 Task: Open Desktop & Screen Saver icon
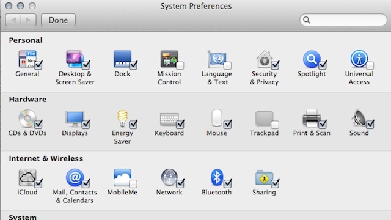[75, 59]
